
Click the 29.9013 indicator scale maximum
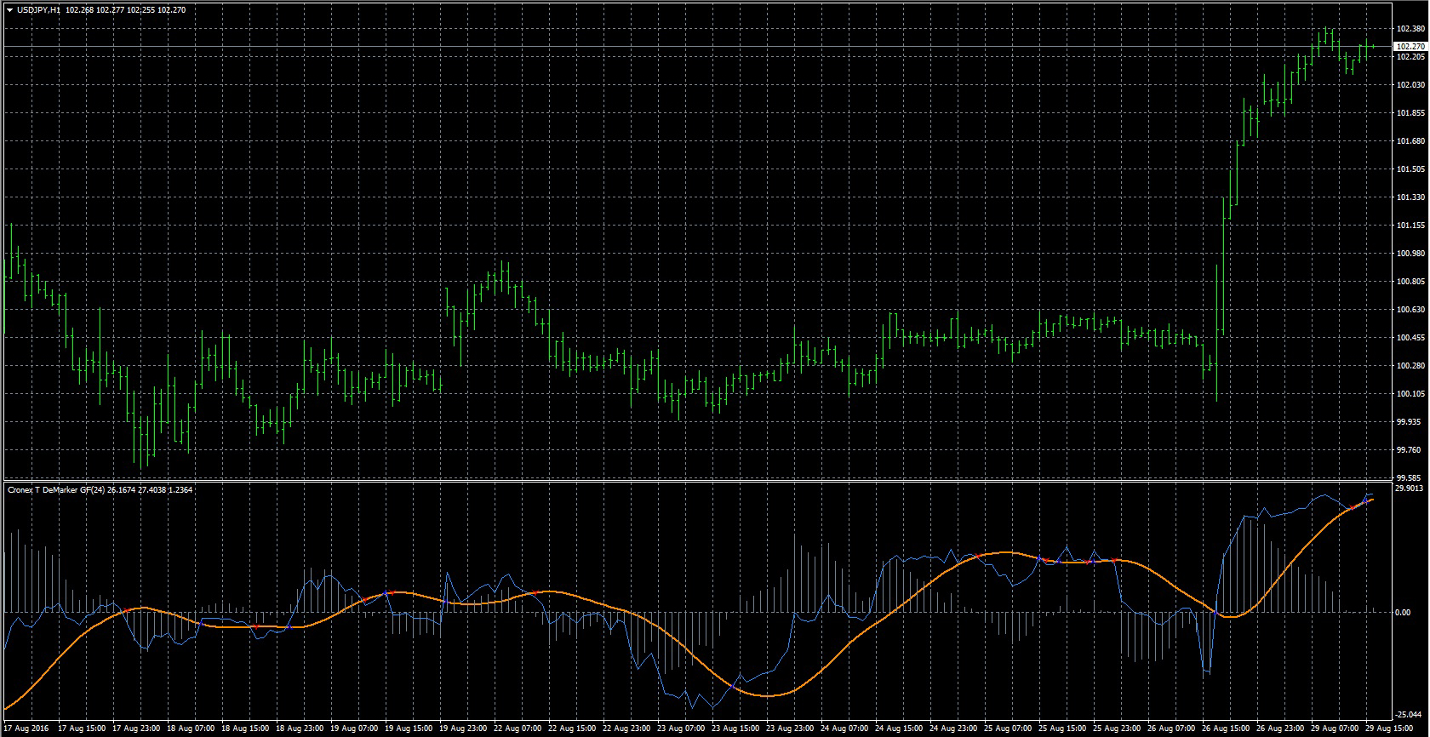(1410, 488)
